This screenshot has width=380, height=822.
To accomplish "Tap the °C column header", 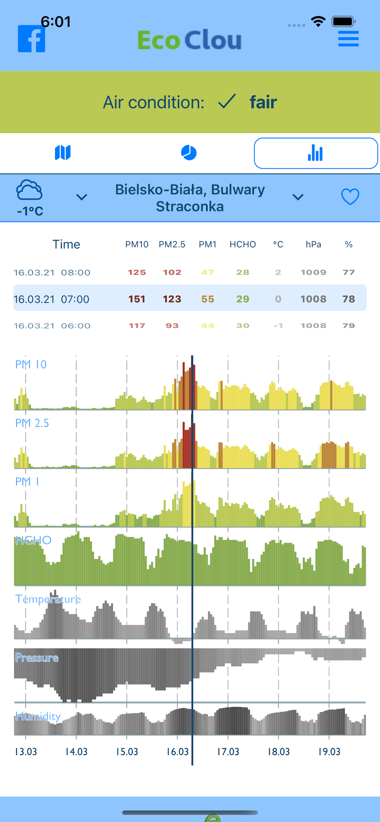I will 278,244.
